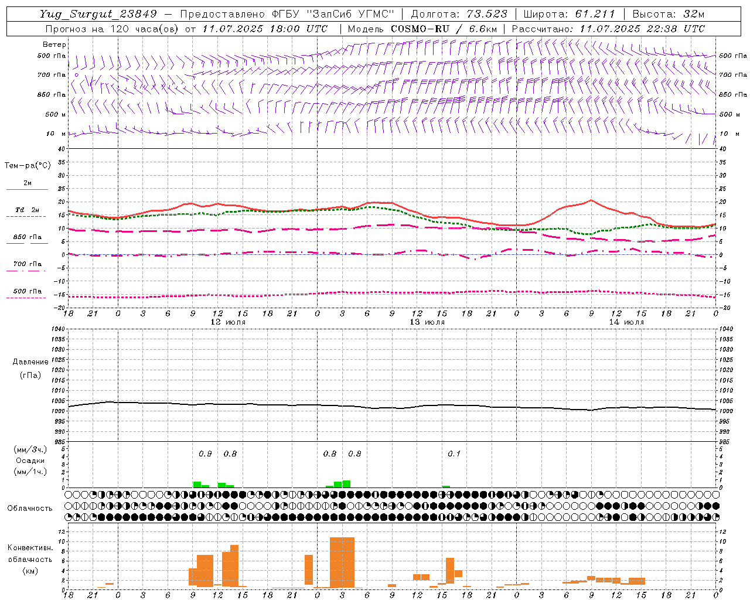Click the (мм/3ч.) precipitation unit label

pos(30,449)
